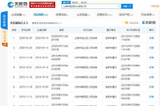Select the 2020-05-20 publish date in row 1

(x=26, y=38)
